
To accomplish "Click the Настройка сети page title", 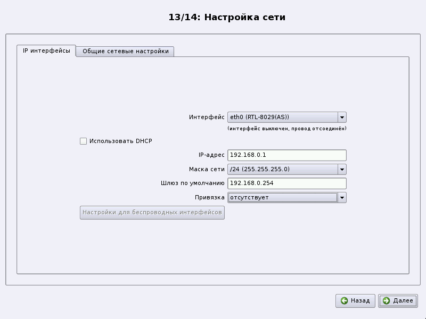I will 227,18.
